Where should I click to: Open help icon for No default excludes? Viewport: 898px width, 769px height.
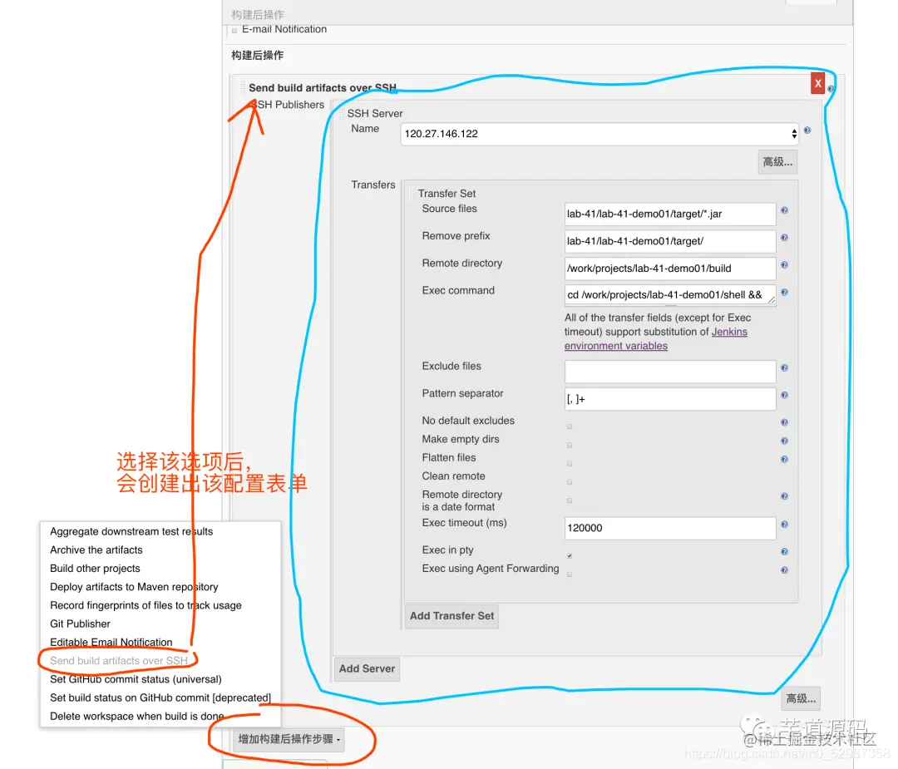[x=784, y=422]
